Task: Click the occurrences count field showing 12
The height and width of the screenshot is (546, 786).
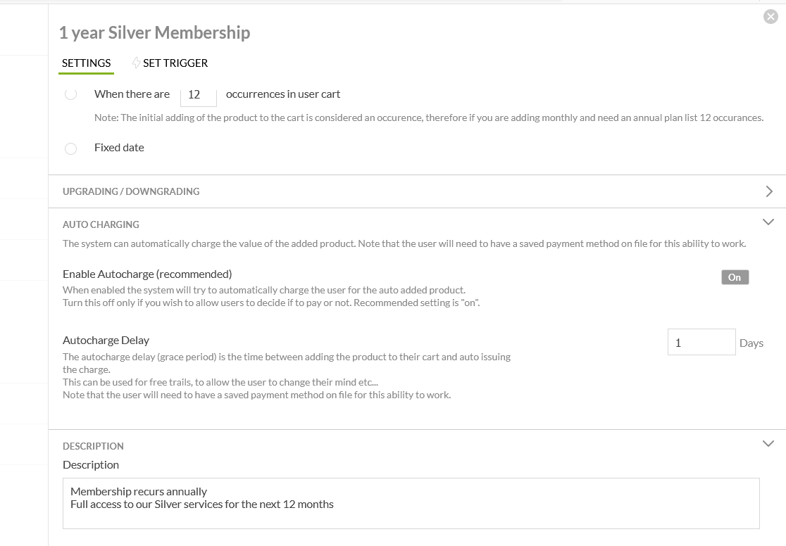Action: pyautogui.click(x=199, y=95)
